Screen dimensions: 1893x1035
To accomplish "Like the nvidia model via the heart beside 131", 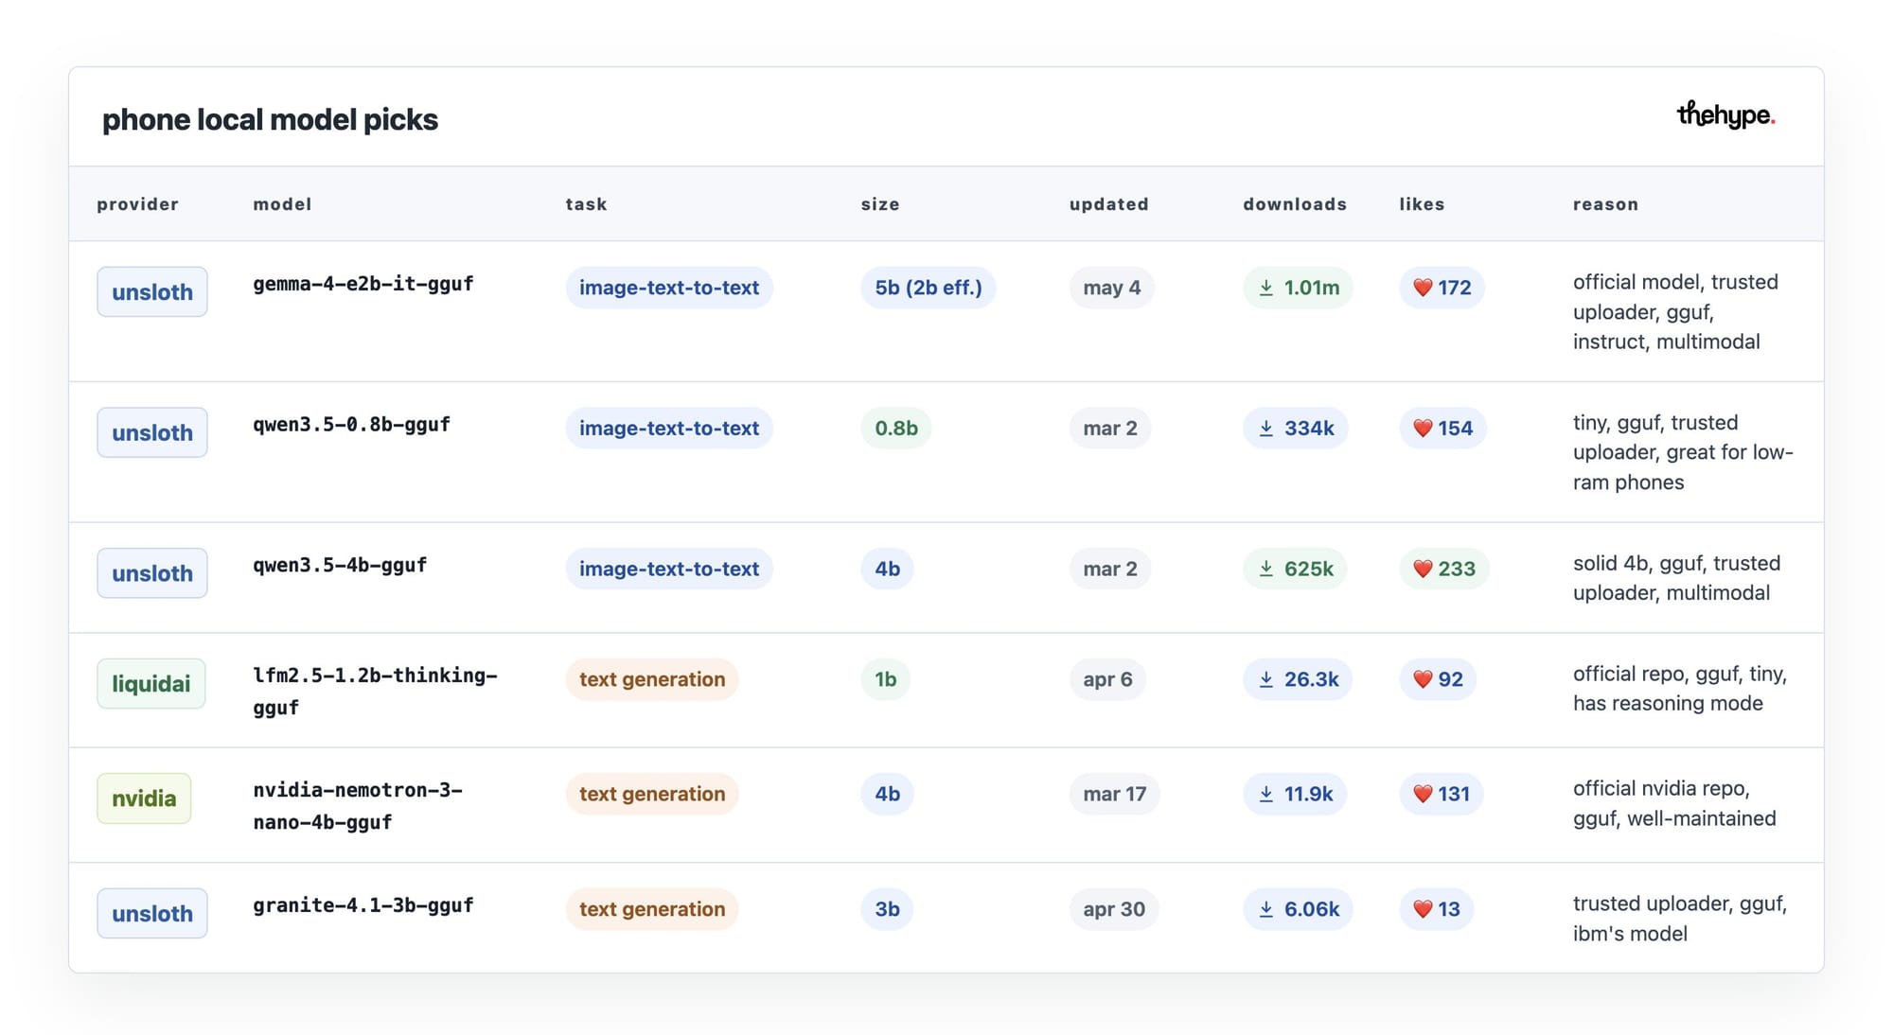I will (x=1422, y=794).
